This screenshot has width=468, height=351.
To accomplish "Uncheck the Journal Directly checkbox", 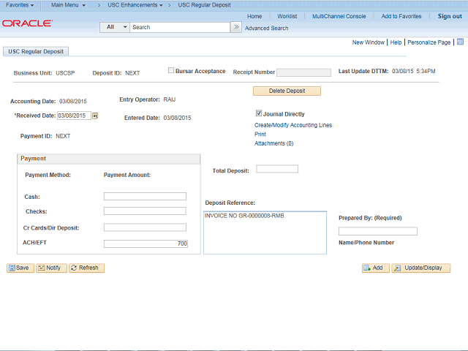I will pos(259,113).
